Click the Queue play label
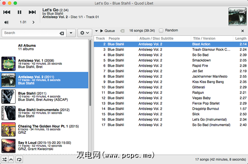248x164 pixels. pos(108,31)
